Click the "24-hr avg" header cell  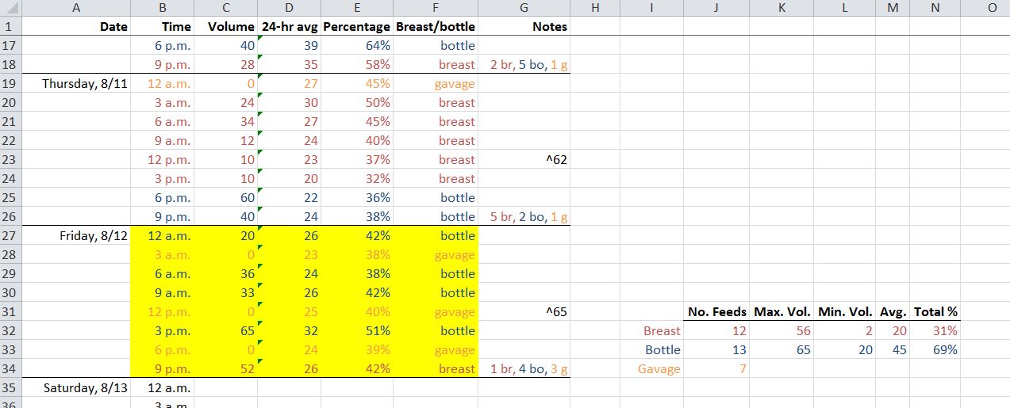(289, 26)
